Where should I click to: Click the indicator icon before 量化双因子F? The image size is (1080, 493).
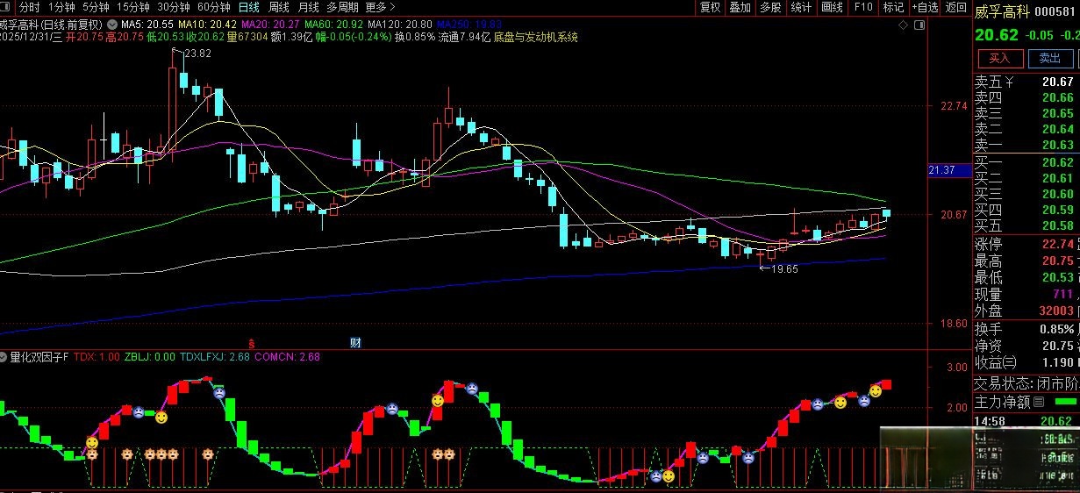4,357
